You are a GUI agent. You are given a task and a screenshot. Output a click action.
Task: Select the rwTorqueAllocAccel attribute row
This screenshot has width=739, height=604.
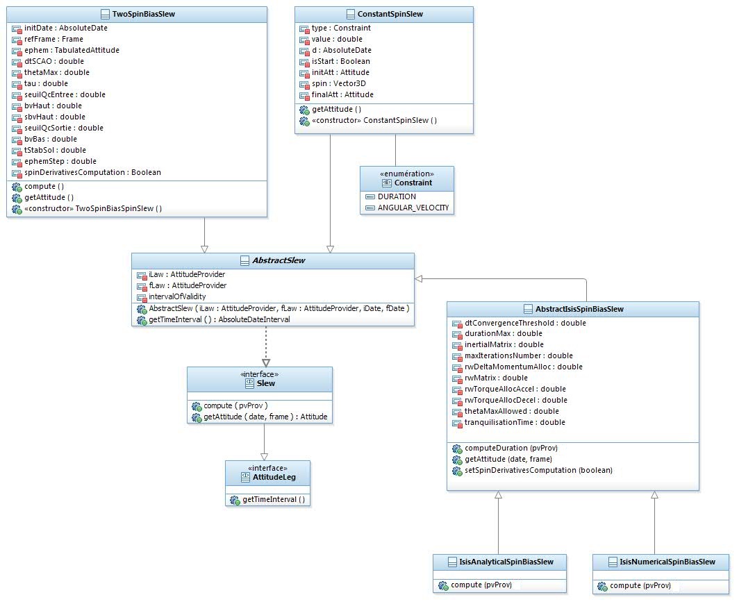click(x=515, y=389)
